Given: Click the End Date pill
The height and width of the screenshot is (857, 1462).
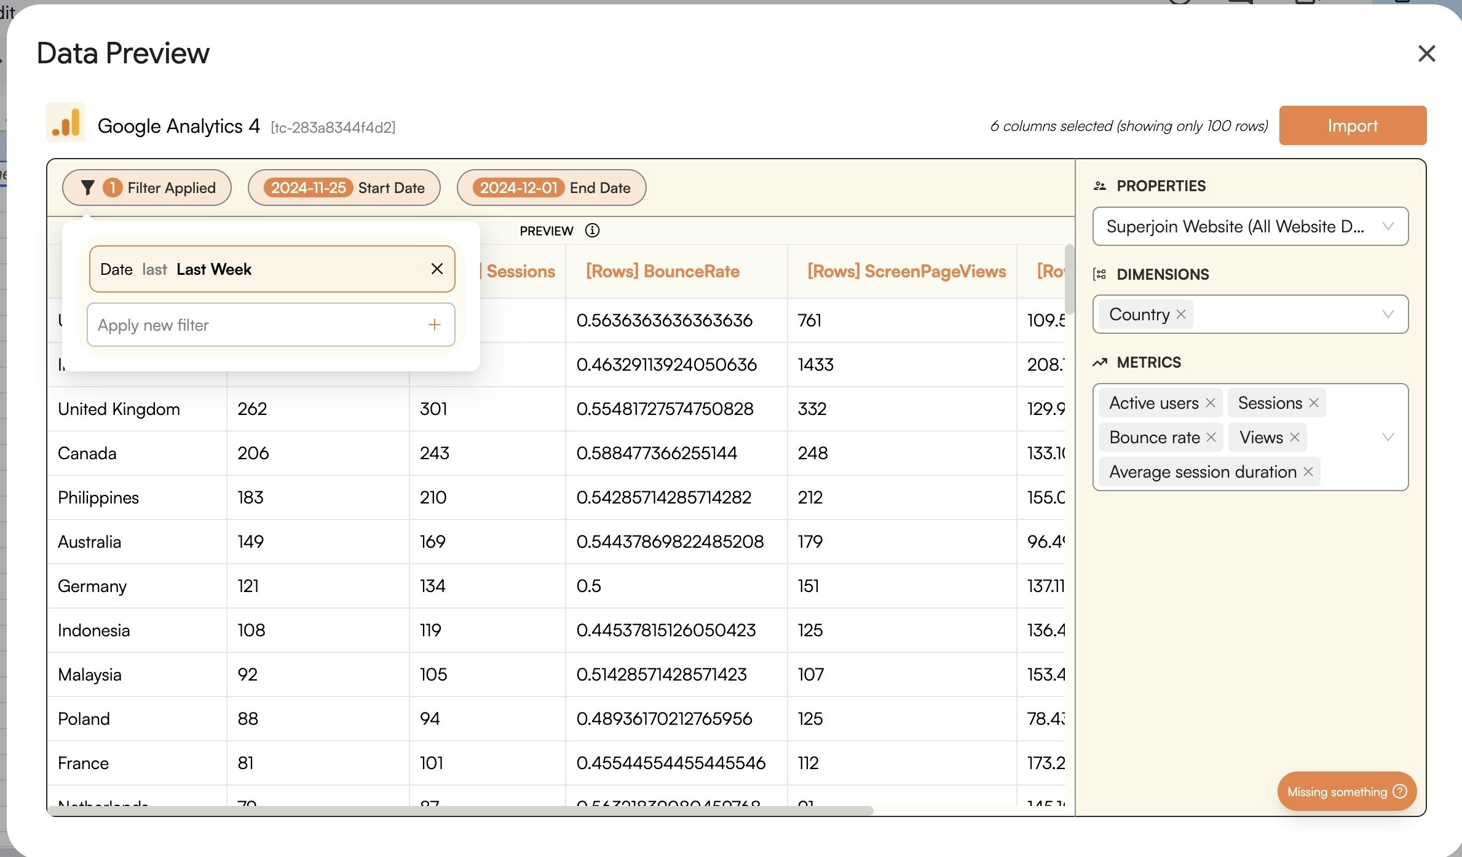Looking at the screenshot, I should pos(551,188).
